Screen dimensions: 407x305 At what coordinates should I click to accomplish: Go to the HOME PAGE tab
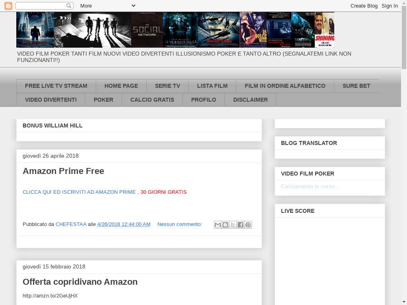(x=121, y=86)
